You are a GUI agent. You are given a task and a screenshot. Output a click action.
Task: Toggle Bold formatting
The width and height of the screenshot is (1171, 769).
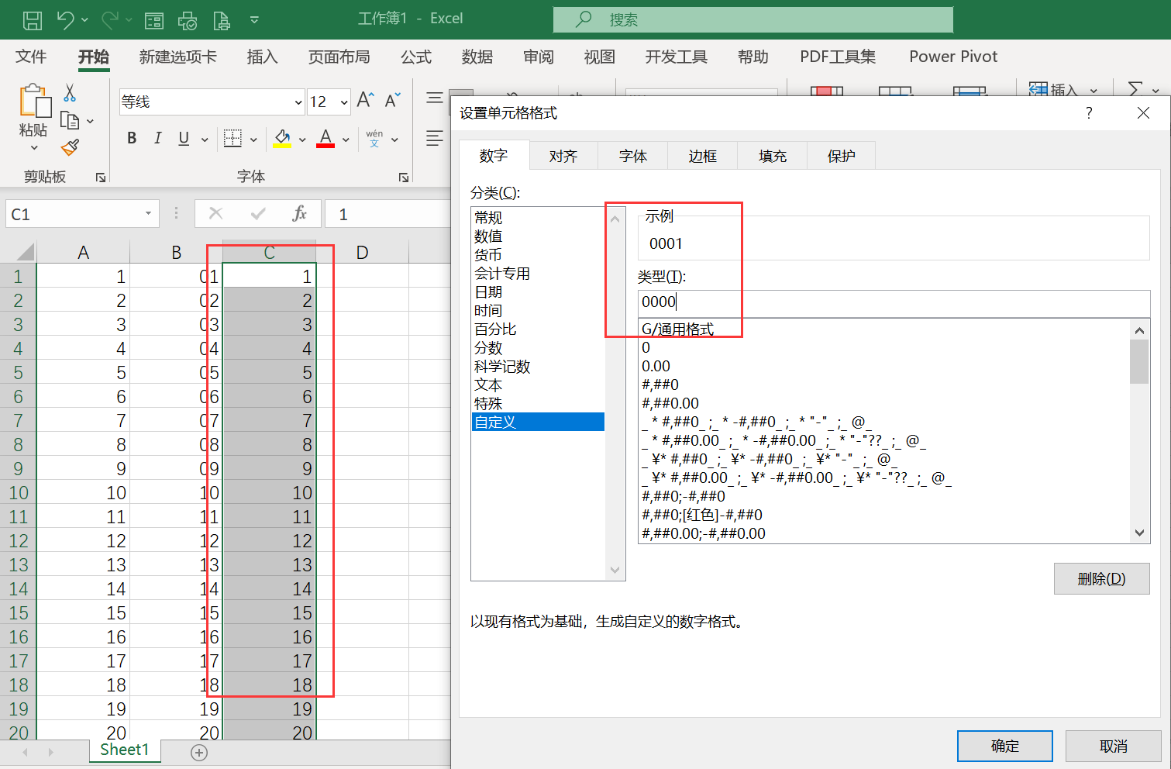[x=132, y=138]
